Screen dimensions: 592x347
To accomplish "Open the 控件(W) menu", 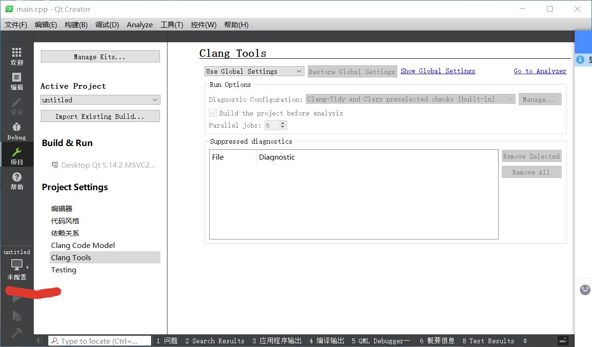I will 204,25.
